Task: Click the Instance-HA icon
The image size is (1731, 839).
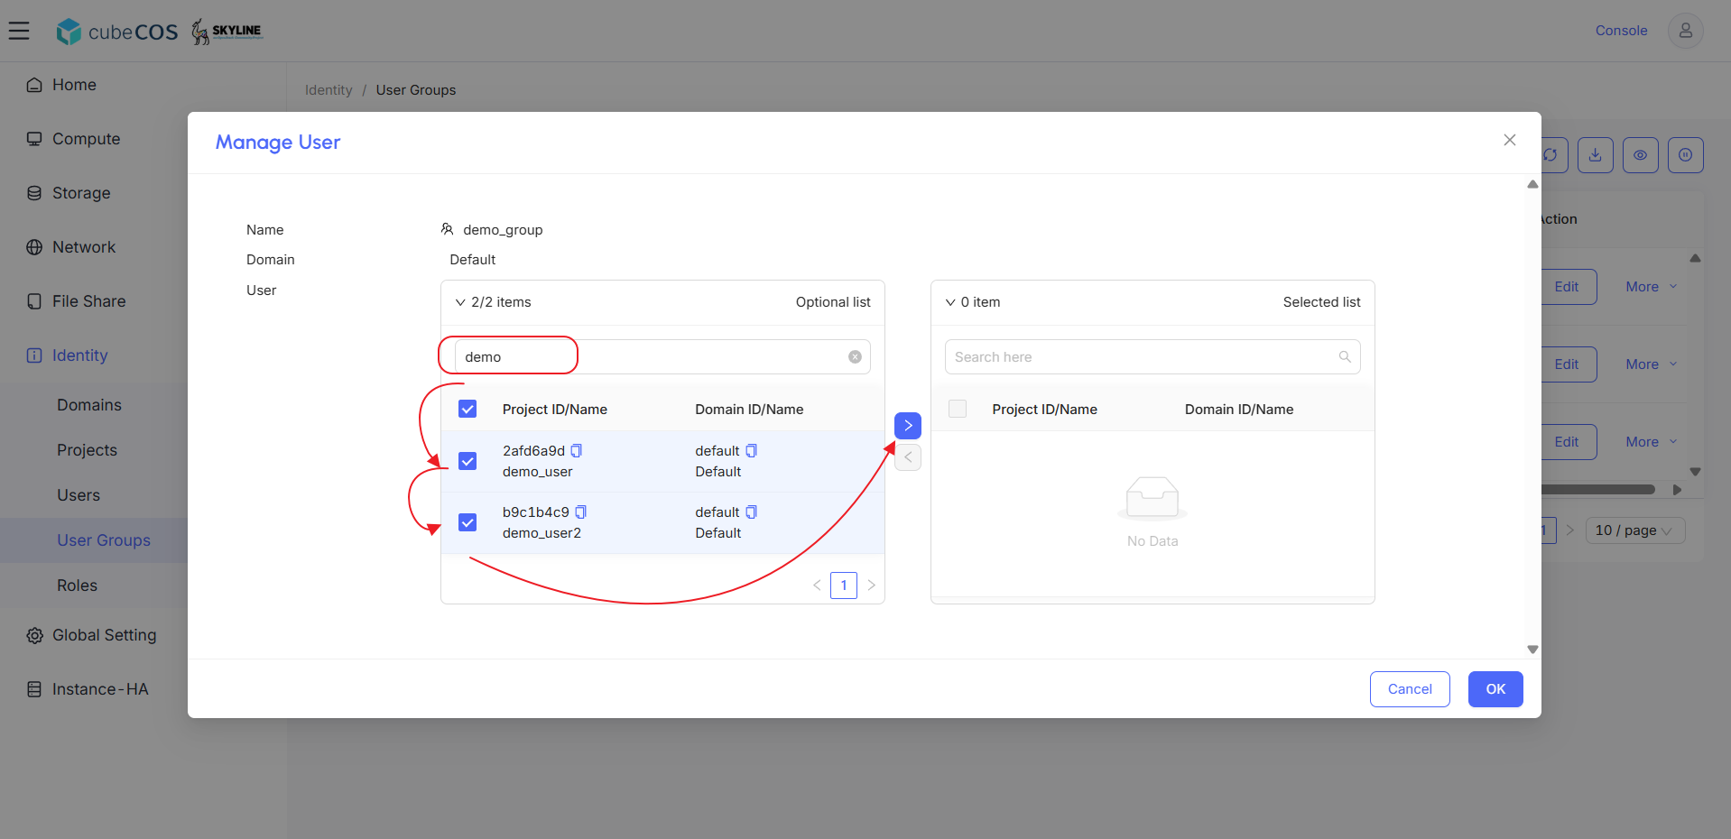Action: click(x=34, y=689)
